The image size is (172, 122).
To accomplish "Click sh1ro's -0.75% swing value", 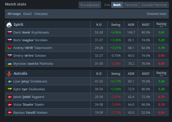I will [116, 56].
